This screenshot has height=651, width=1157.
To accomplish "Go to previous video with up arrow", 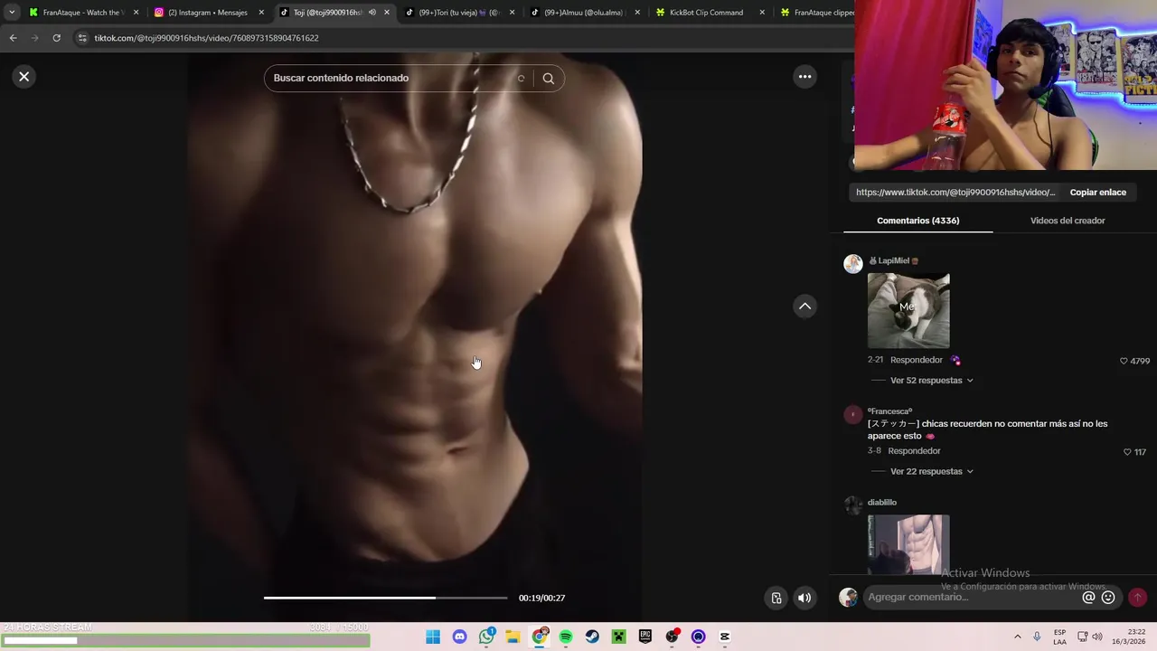I will coord(804,307).
